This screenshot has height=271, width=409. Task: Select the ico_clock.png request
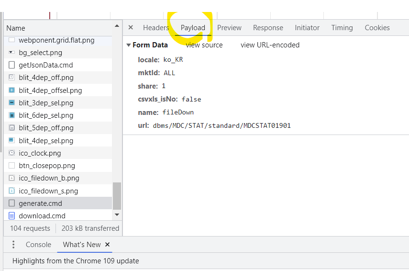click(58, 153)
